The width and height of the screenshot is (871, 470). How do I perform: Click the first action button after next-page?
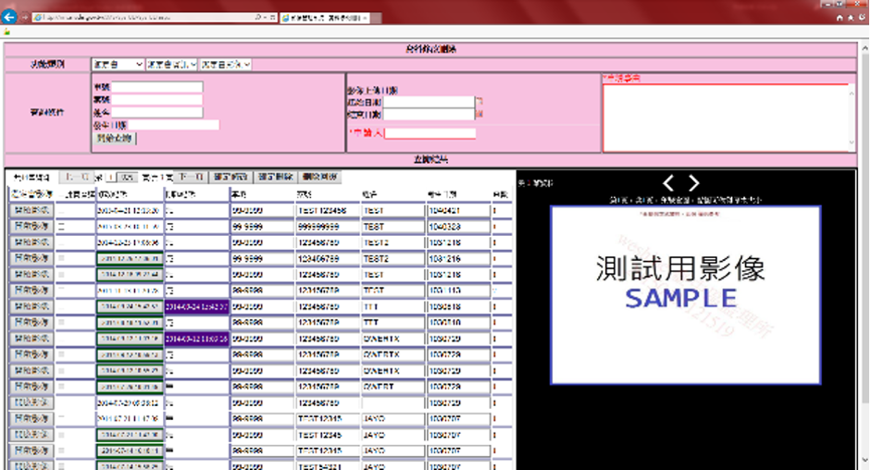pos(230,178)
